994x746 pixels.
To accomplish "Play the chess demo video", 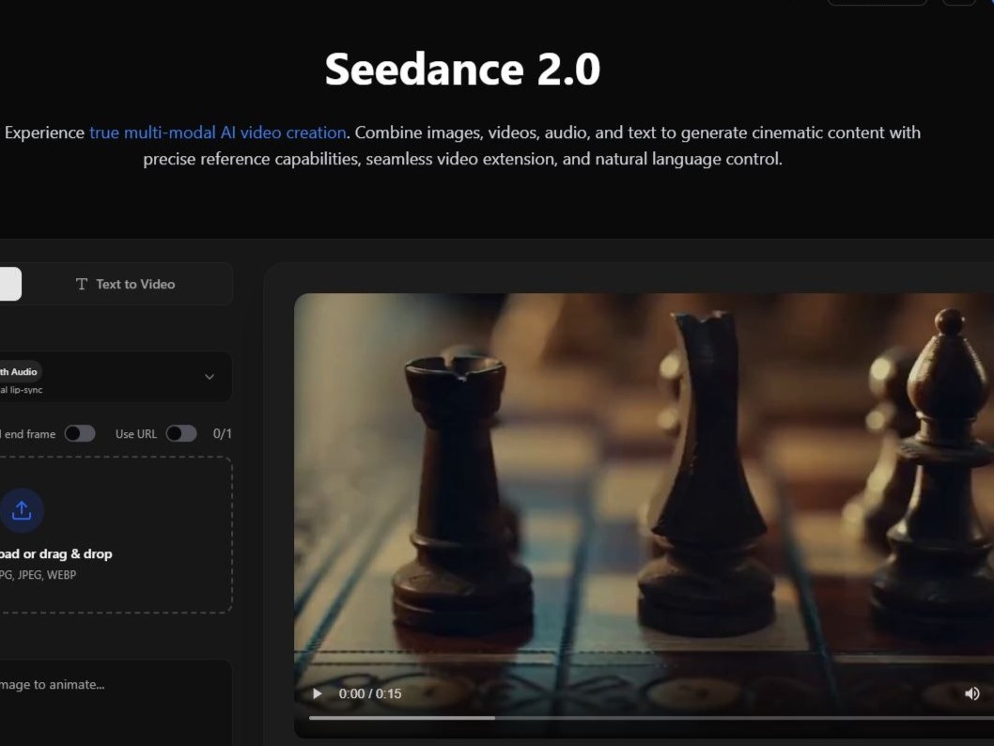I will pyautogui.click(x=317, y=693).
